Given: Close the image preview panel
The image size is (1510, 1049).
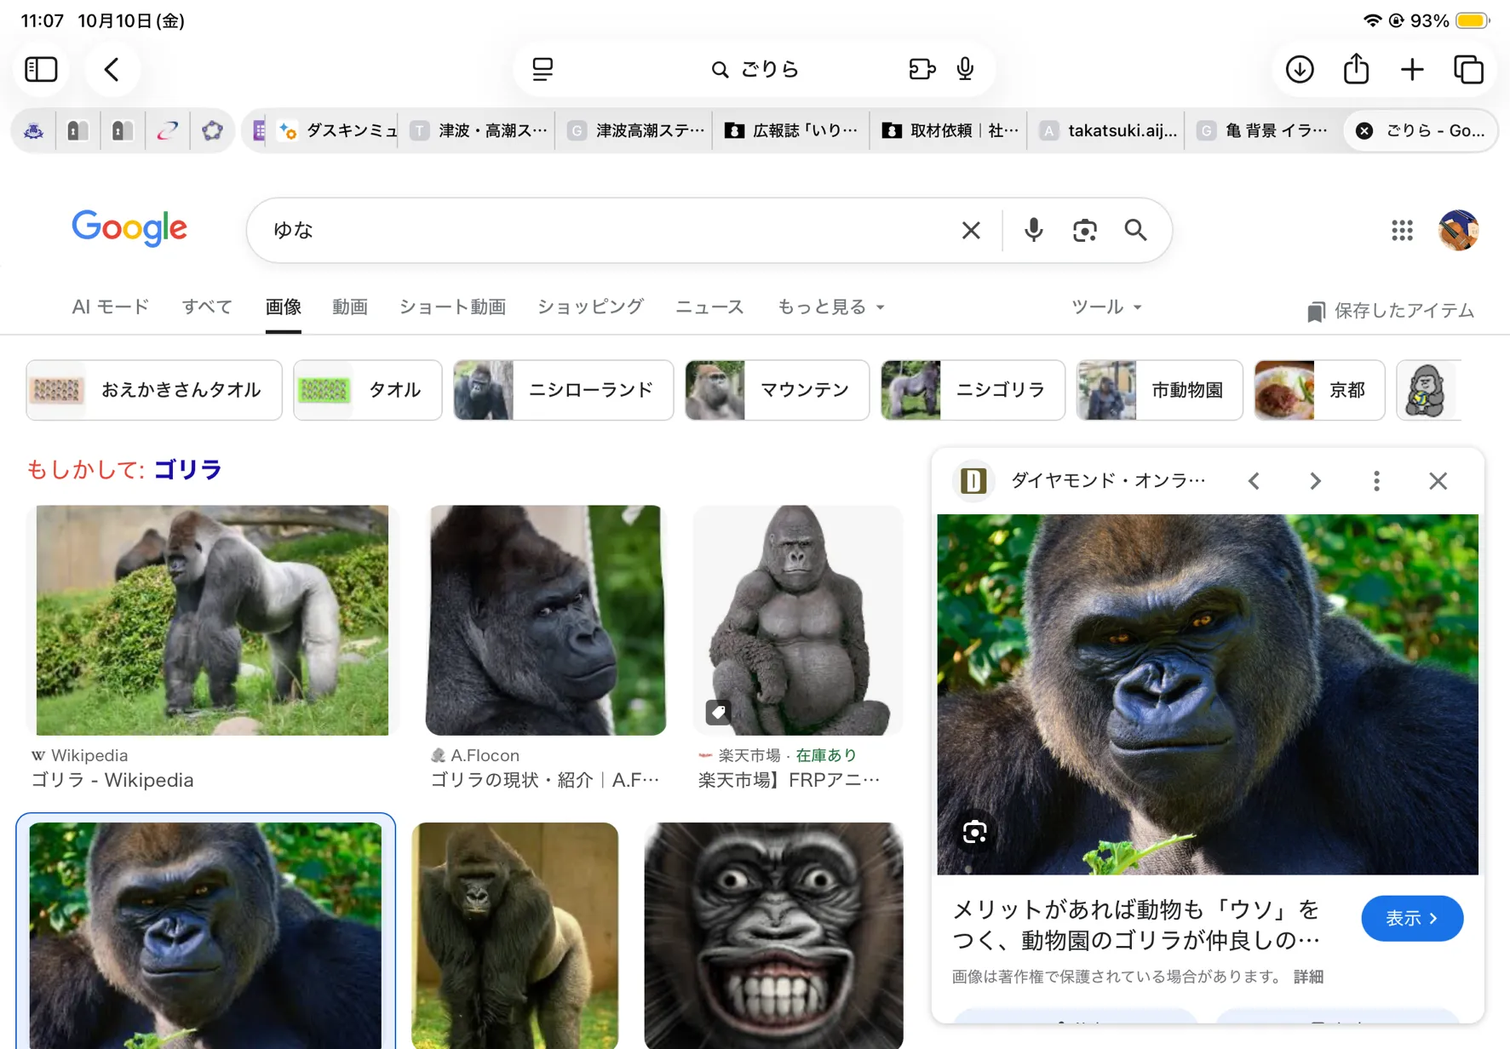Looking at the screenshot, I should (1438, 481).
